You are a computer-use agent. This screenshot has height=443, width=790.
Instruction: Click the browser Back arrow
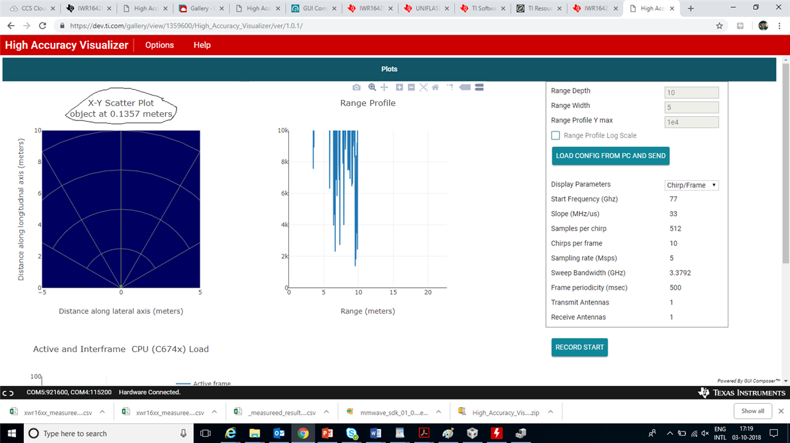click(x=11, y=26)
